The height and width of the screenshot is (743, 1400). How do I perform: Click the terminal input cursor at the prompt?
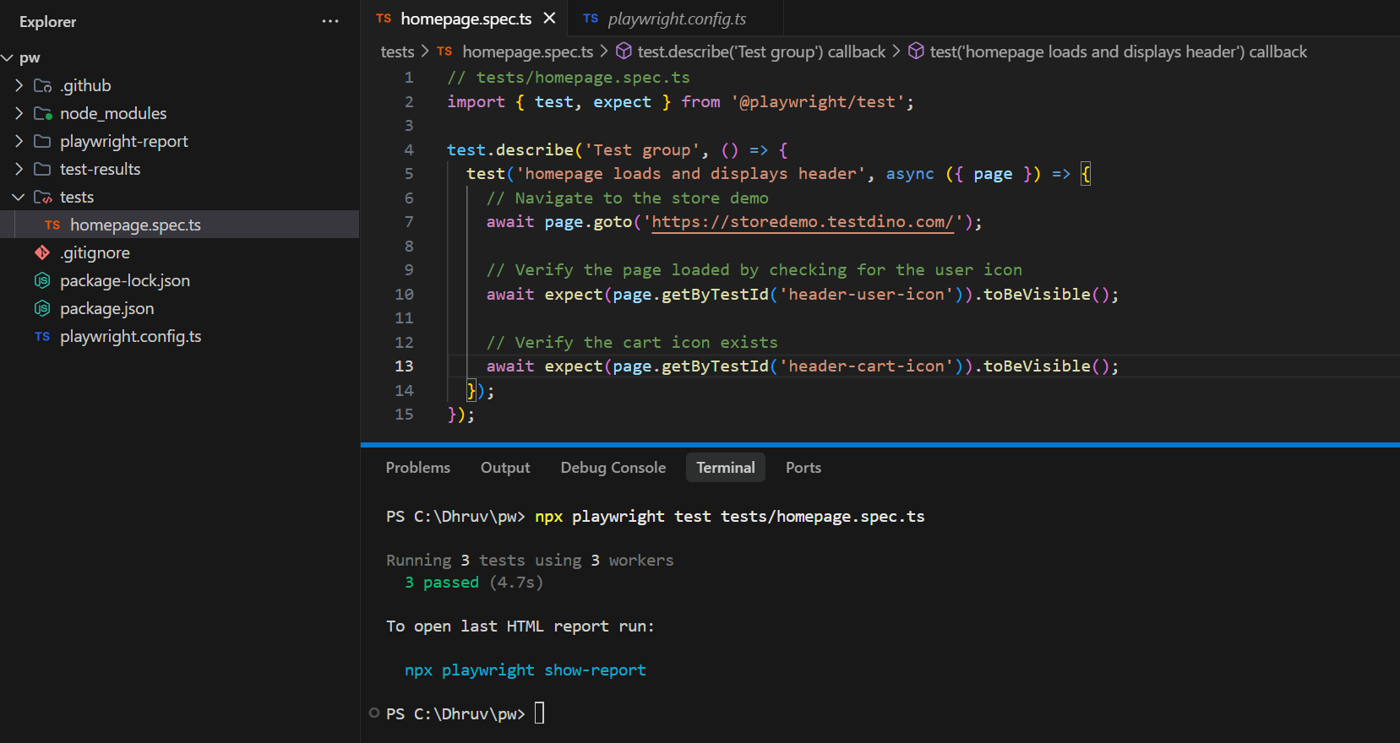point(539,713)
